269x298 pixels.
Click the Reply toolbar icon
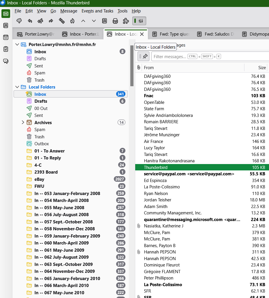[30, 21]
